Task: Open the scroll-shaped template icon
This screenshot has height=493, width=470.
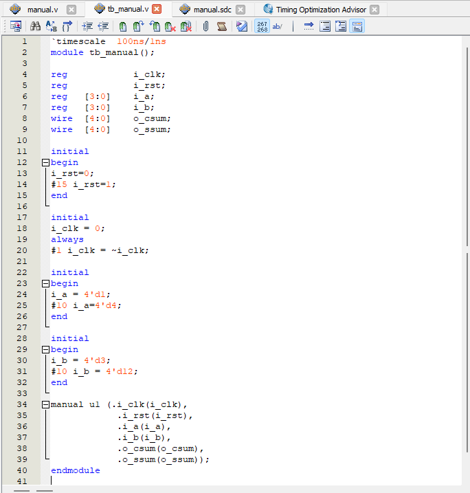Action: point(221,27)
